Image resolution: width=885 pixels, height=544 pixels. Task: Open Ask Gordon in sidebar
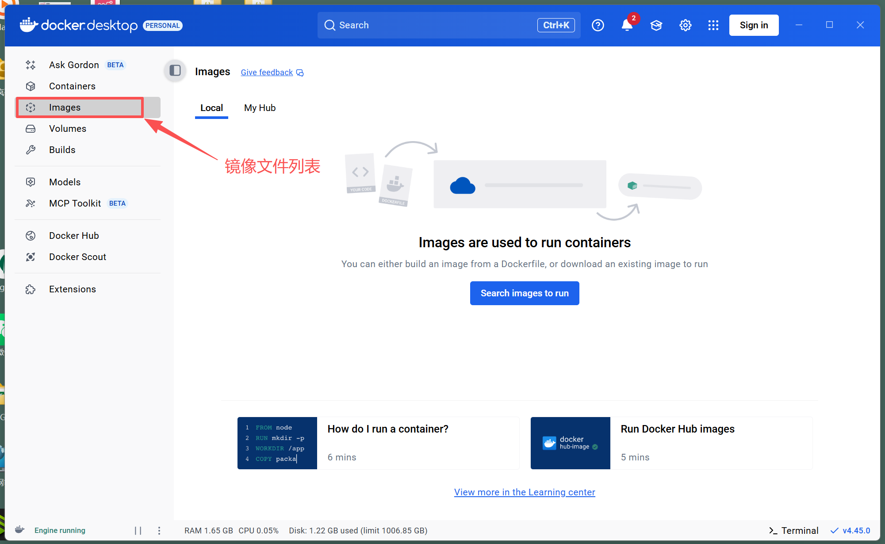[74, 65]
